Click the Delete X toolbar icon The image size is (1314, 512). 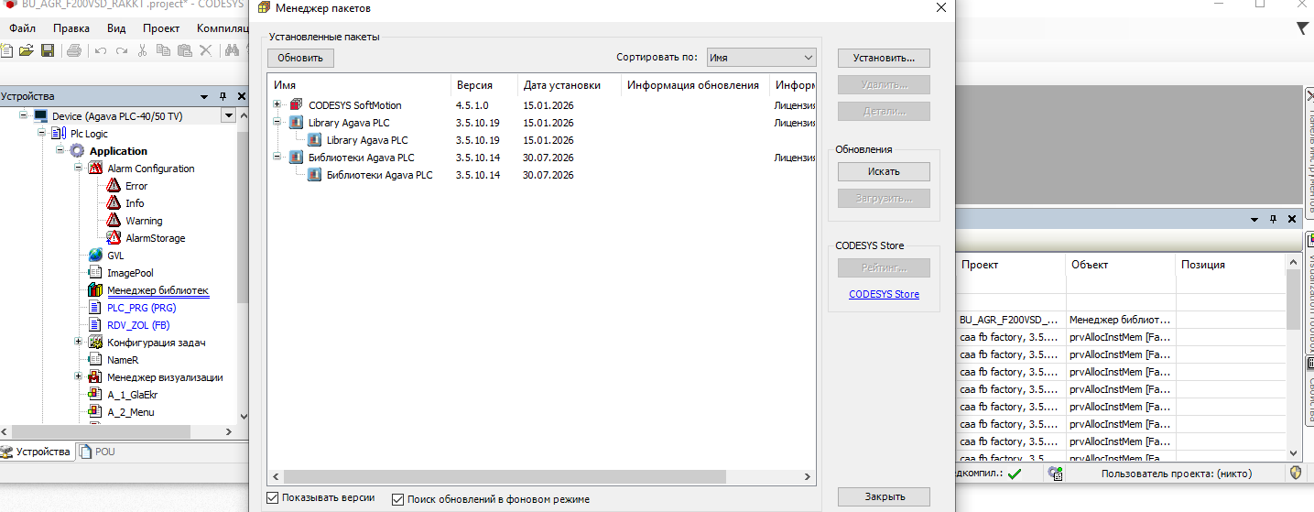click(205, 49)
